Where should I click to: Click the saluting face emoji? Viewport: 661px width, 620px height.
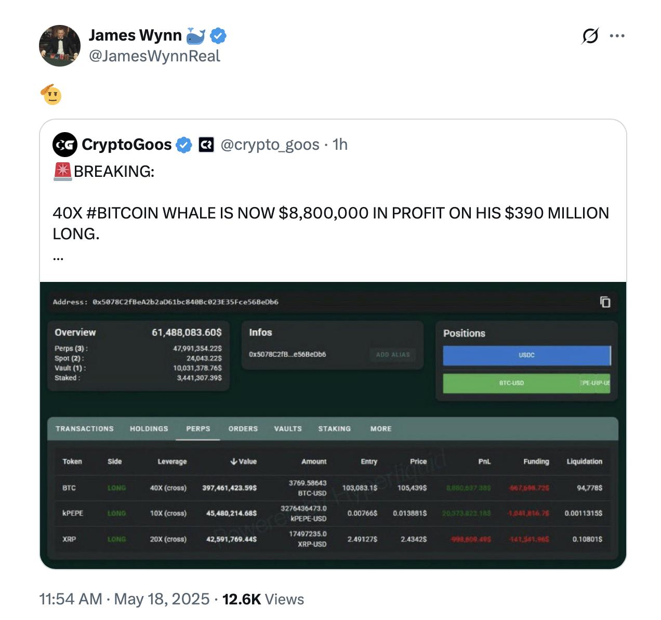click(51, 94)
